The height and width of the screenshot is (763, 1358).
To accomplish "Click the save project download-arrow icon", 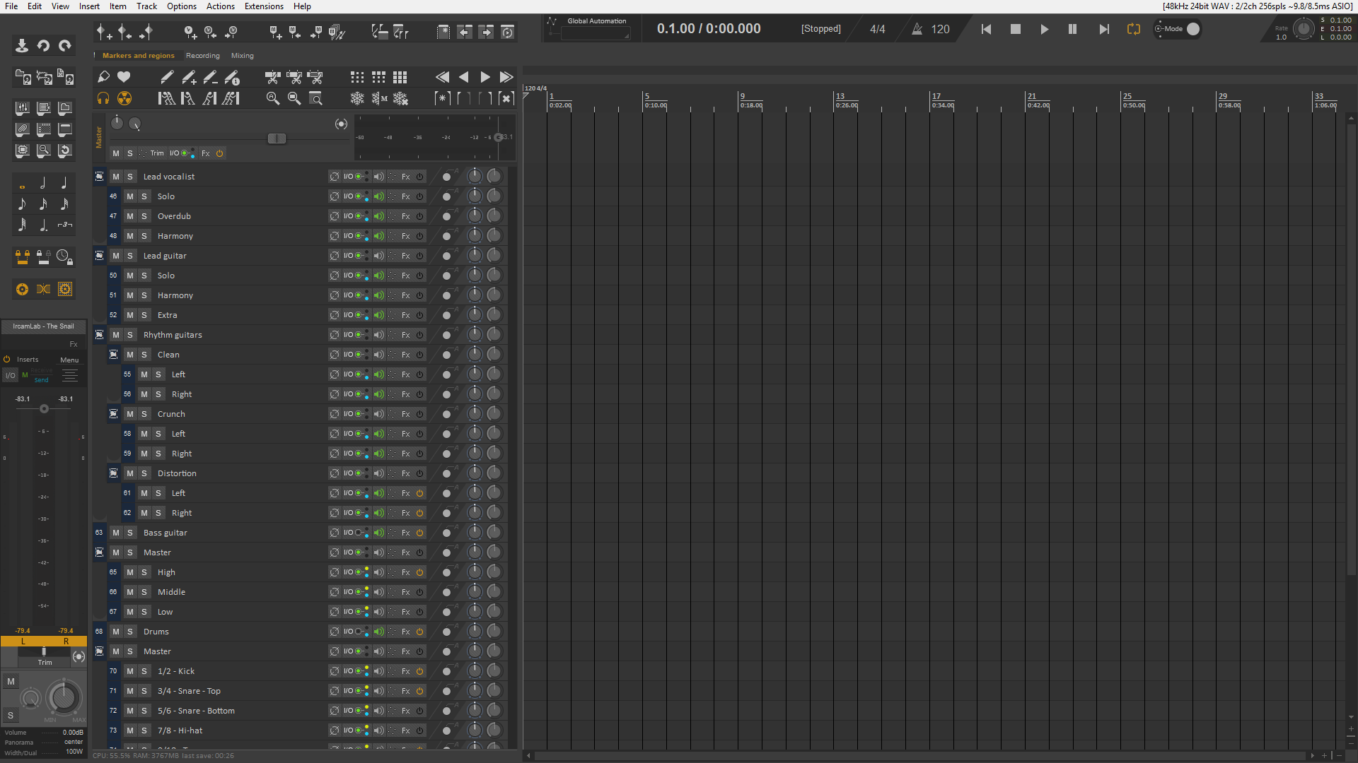I will click(22, 46).
